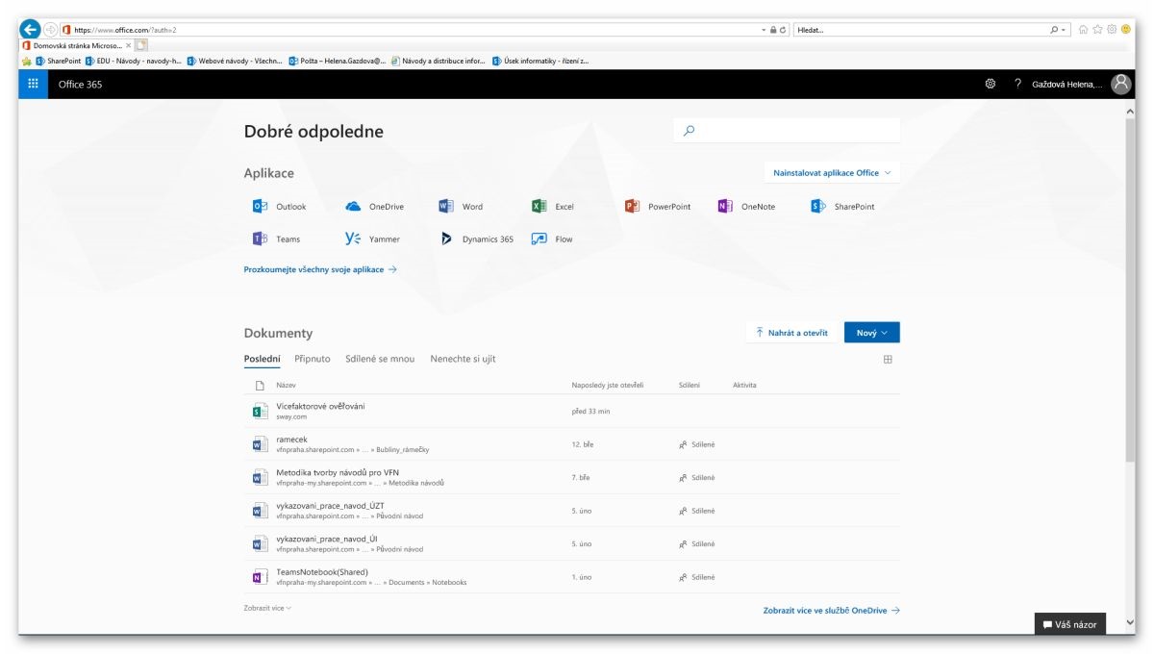Sort by the Název column header
Viewport: 1154px width, 654px height.
[x=286, y=385]
